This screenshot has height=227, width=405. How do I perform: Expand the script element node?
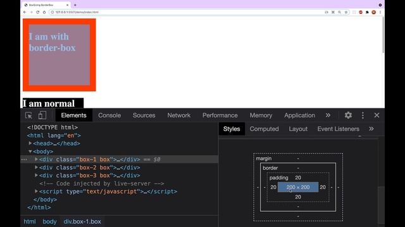click(36, 191)
